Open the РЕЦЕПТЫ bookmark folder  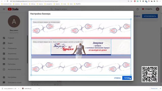click(x=77, y=4)
